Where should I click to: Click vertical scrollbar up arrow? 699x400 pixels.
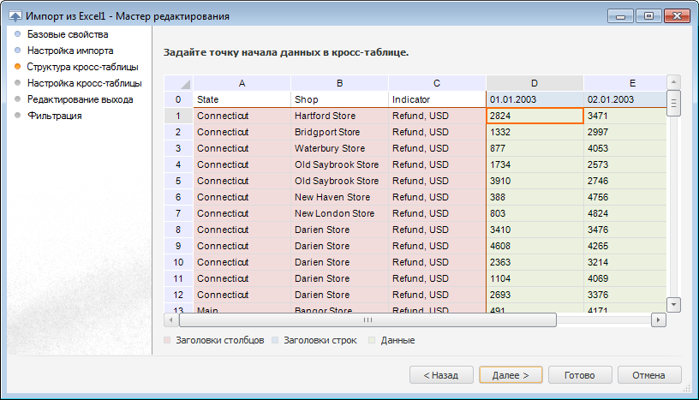click(673, 81)
